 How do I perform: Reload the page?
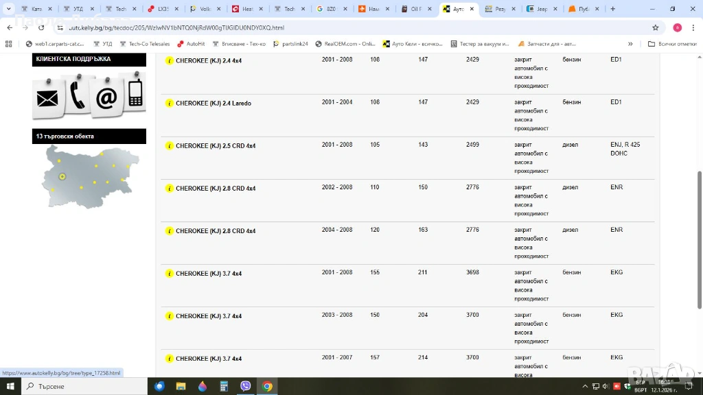click(x=41, y=27)
